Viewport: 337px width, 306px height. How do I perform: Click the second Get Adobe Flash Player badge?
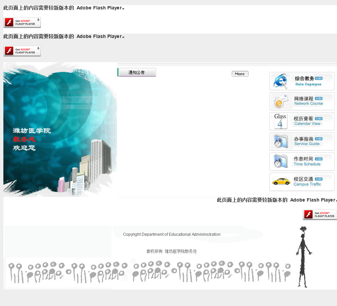coord(22,51)
